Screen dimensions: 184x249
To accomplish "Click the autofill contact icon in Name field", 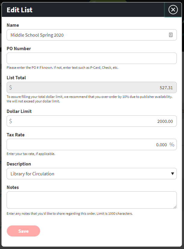I will pos(171,35).
